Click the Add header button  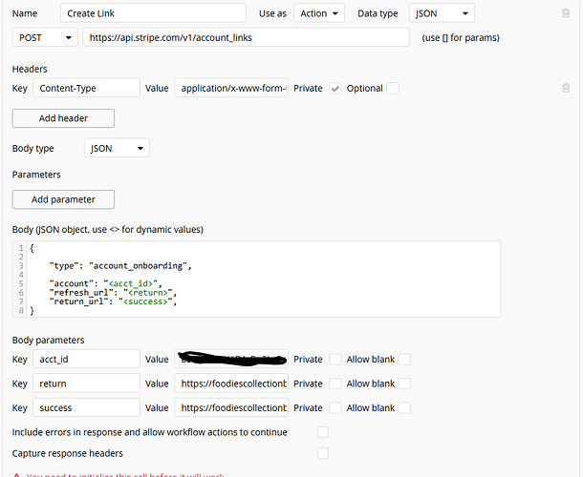[63, 118]
